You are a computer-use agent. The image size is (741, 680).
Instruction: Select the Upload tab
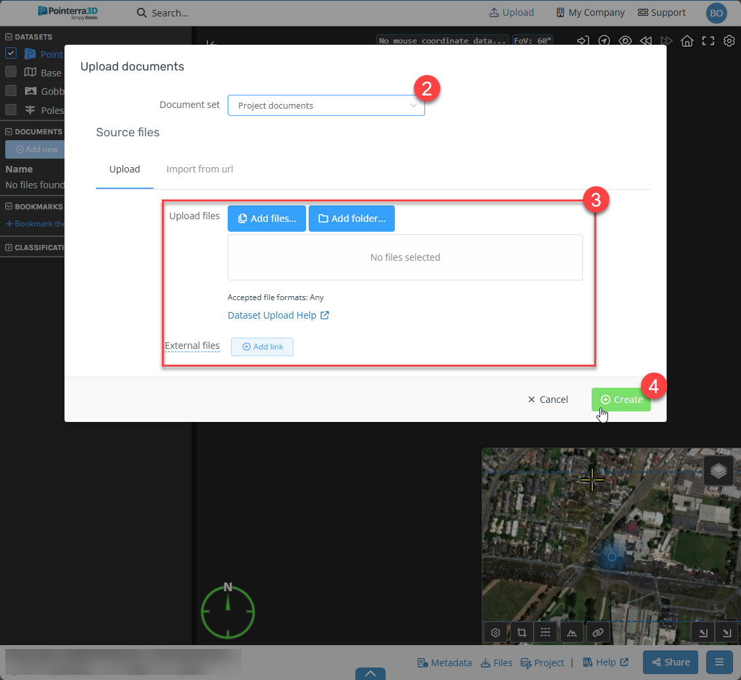(x=124, y=169)
